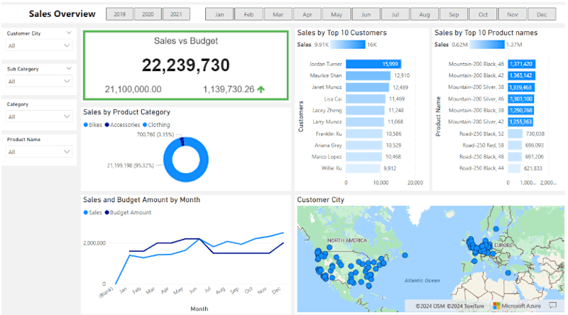The height and width of the screenshot is (315, 568).
Task: Select Mountain-200 Silver, 46 product bar
Action: 521,99
